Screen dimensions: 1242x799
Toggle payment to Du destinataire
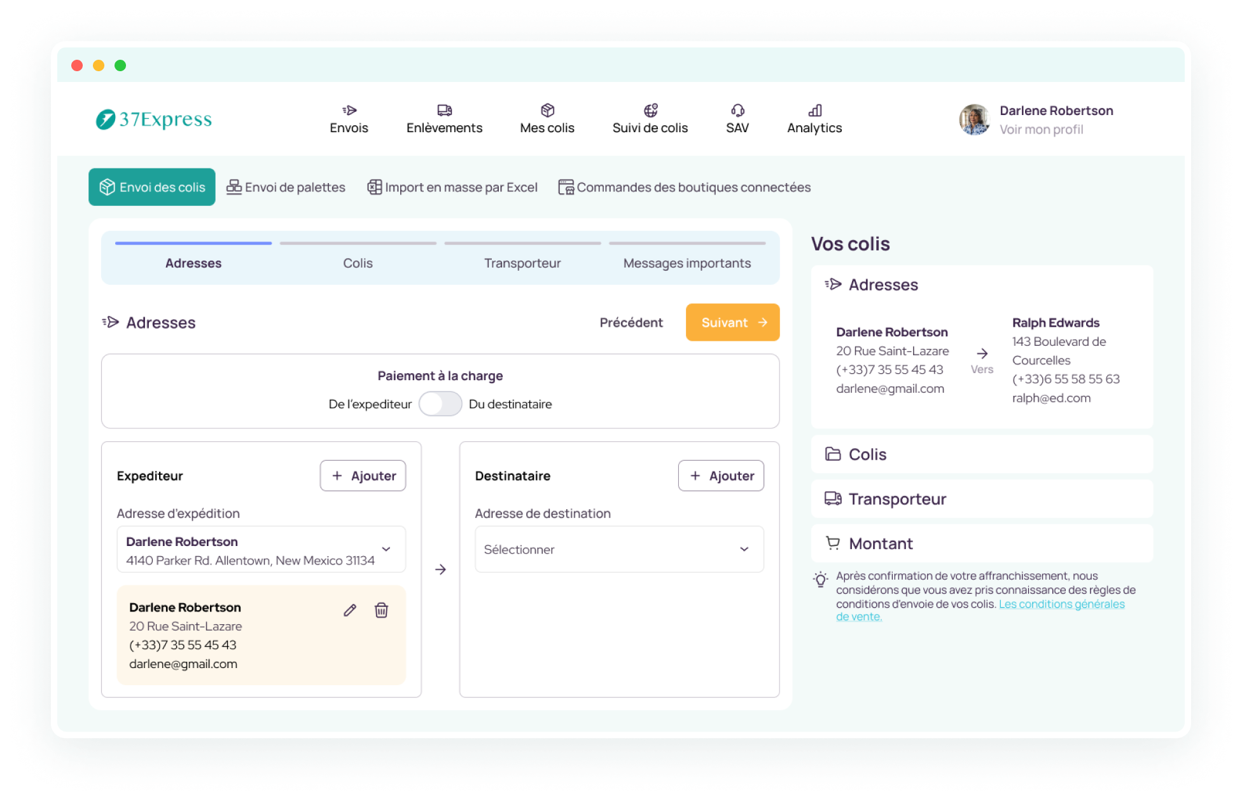(x=440, y=404)
